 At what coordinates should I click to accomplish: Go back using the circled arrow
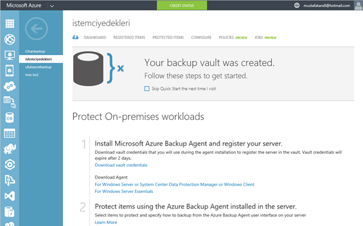click(x=37, y=29)
